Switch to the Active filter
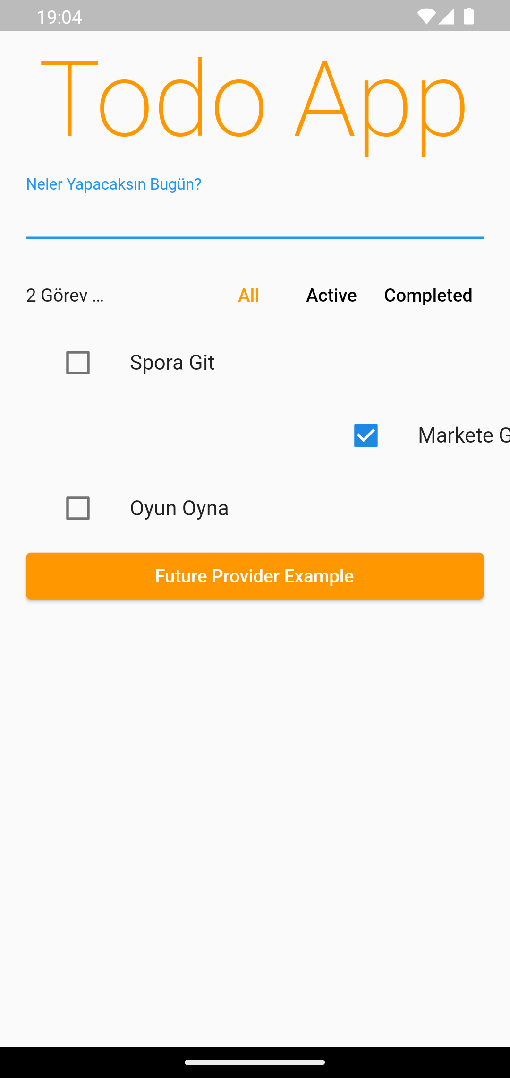The height and width of the screenshot is (1078, 510). pos(331,295)
